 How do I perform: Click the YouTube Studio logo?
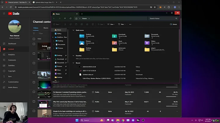pos(14,14)
